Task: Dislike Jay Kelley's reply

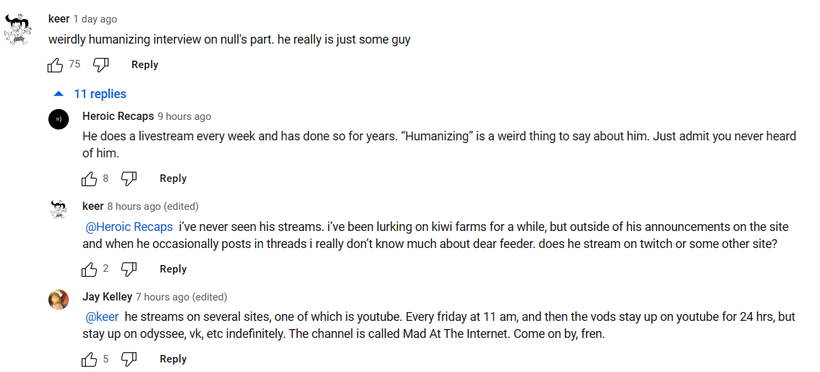Action: [x=129, y=359]
